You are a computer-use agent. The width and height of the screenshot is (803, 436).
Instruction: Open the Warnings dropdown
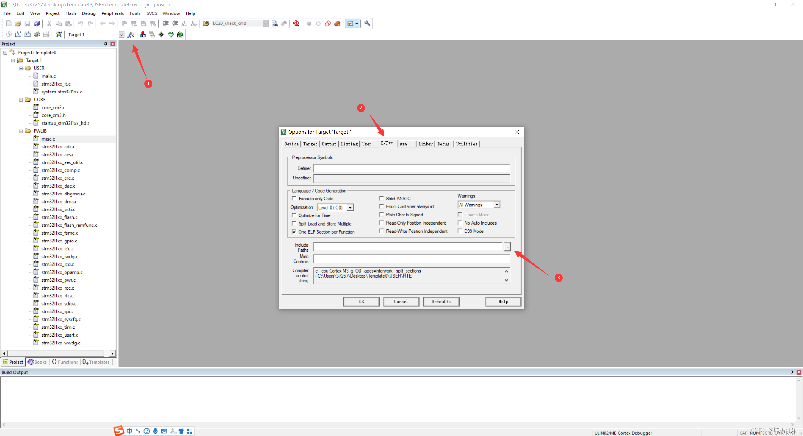pyautogui.click(x=497, y=205)
